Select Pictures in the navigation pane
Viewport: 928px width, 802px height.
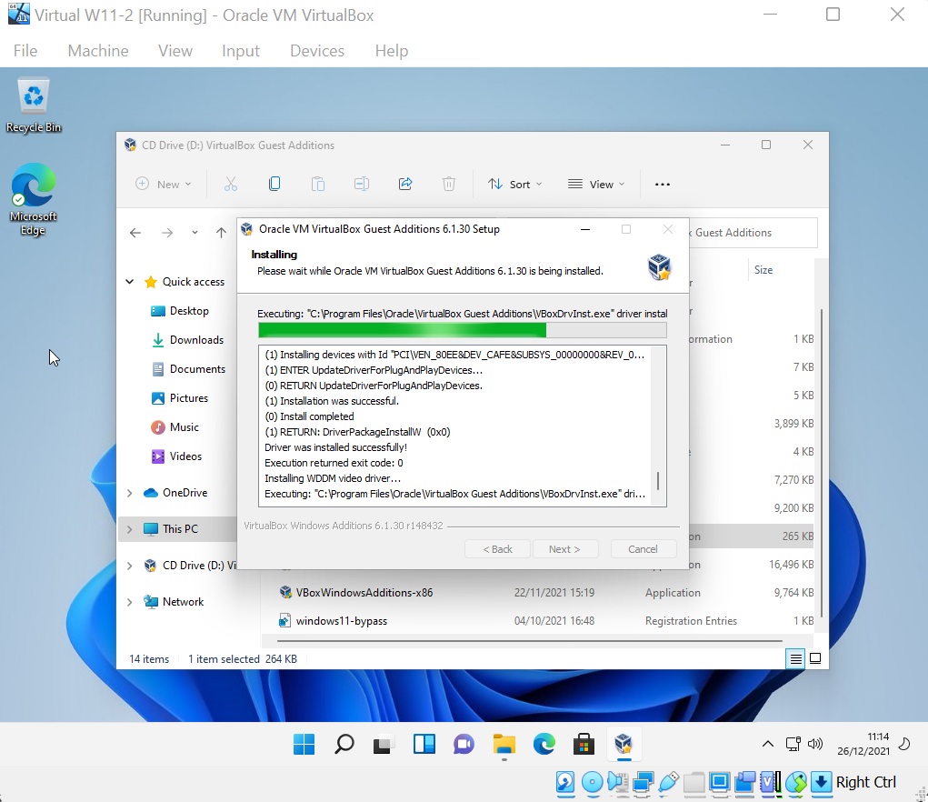180,398
